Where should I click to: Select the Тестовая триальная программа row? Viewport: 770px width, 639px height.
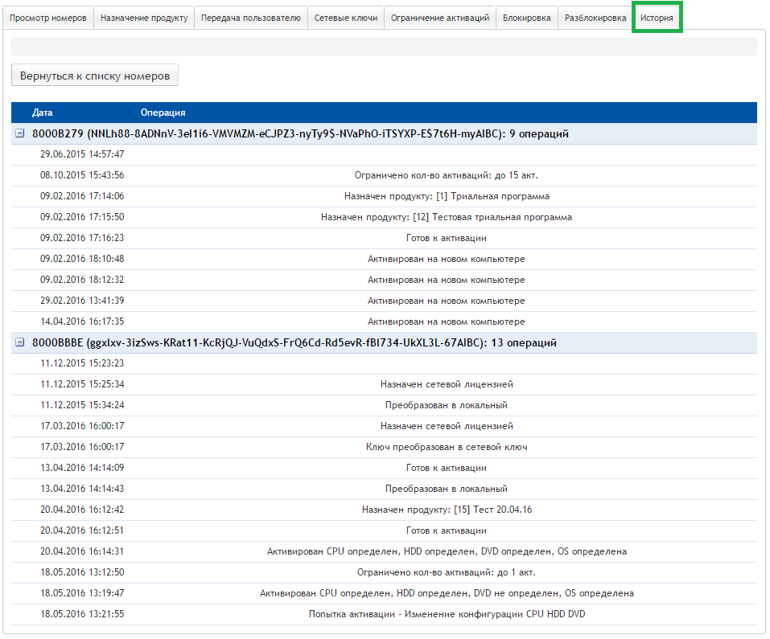(x=384, y=217)
